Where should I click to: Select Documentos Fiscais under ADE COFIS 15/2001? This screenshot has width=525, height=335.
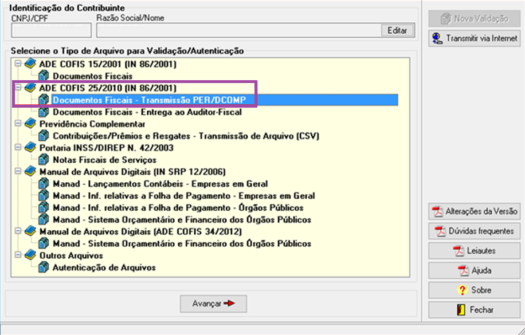point(93,76)
